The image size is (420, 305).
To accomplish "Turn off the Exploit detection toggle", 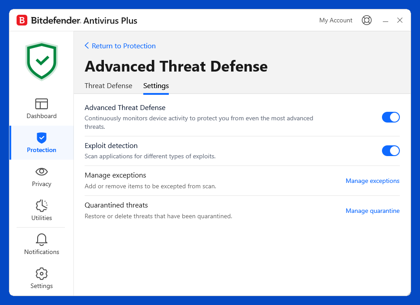I will coord(390,151).
